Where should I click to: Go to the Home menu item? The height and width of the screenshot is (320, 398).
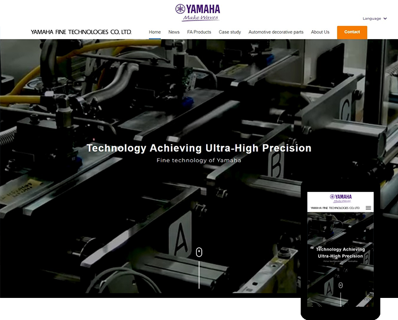pos(155,32)
